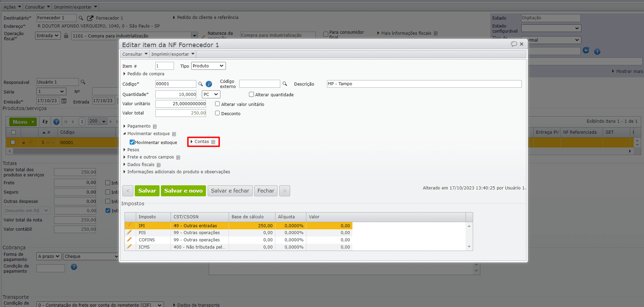The height and width of the screenshot is (307, 644).
Task: Open the Ações menu in the main window
Action: click(x=12, y=7)
